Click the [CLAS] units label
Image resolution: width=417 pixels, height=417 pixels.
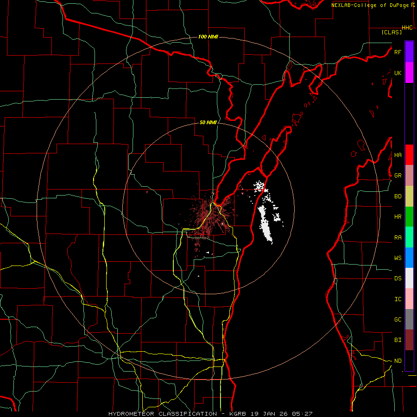point(392,32)
